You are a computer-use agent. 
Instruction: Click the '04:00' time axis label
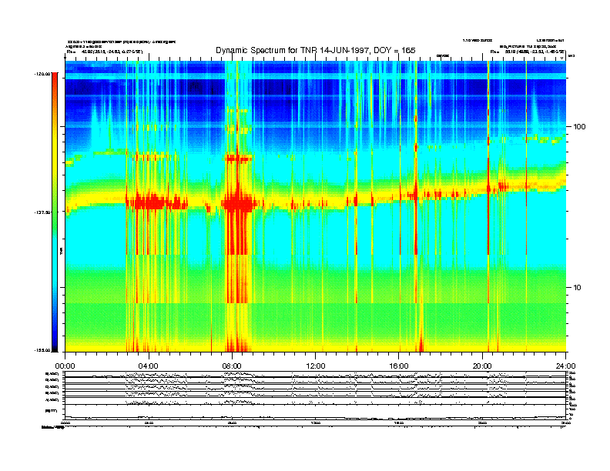coord(149,366)
